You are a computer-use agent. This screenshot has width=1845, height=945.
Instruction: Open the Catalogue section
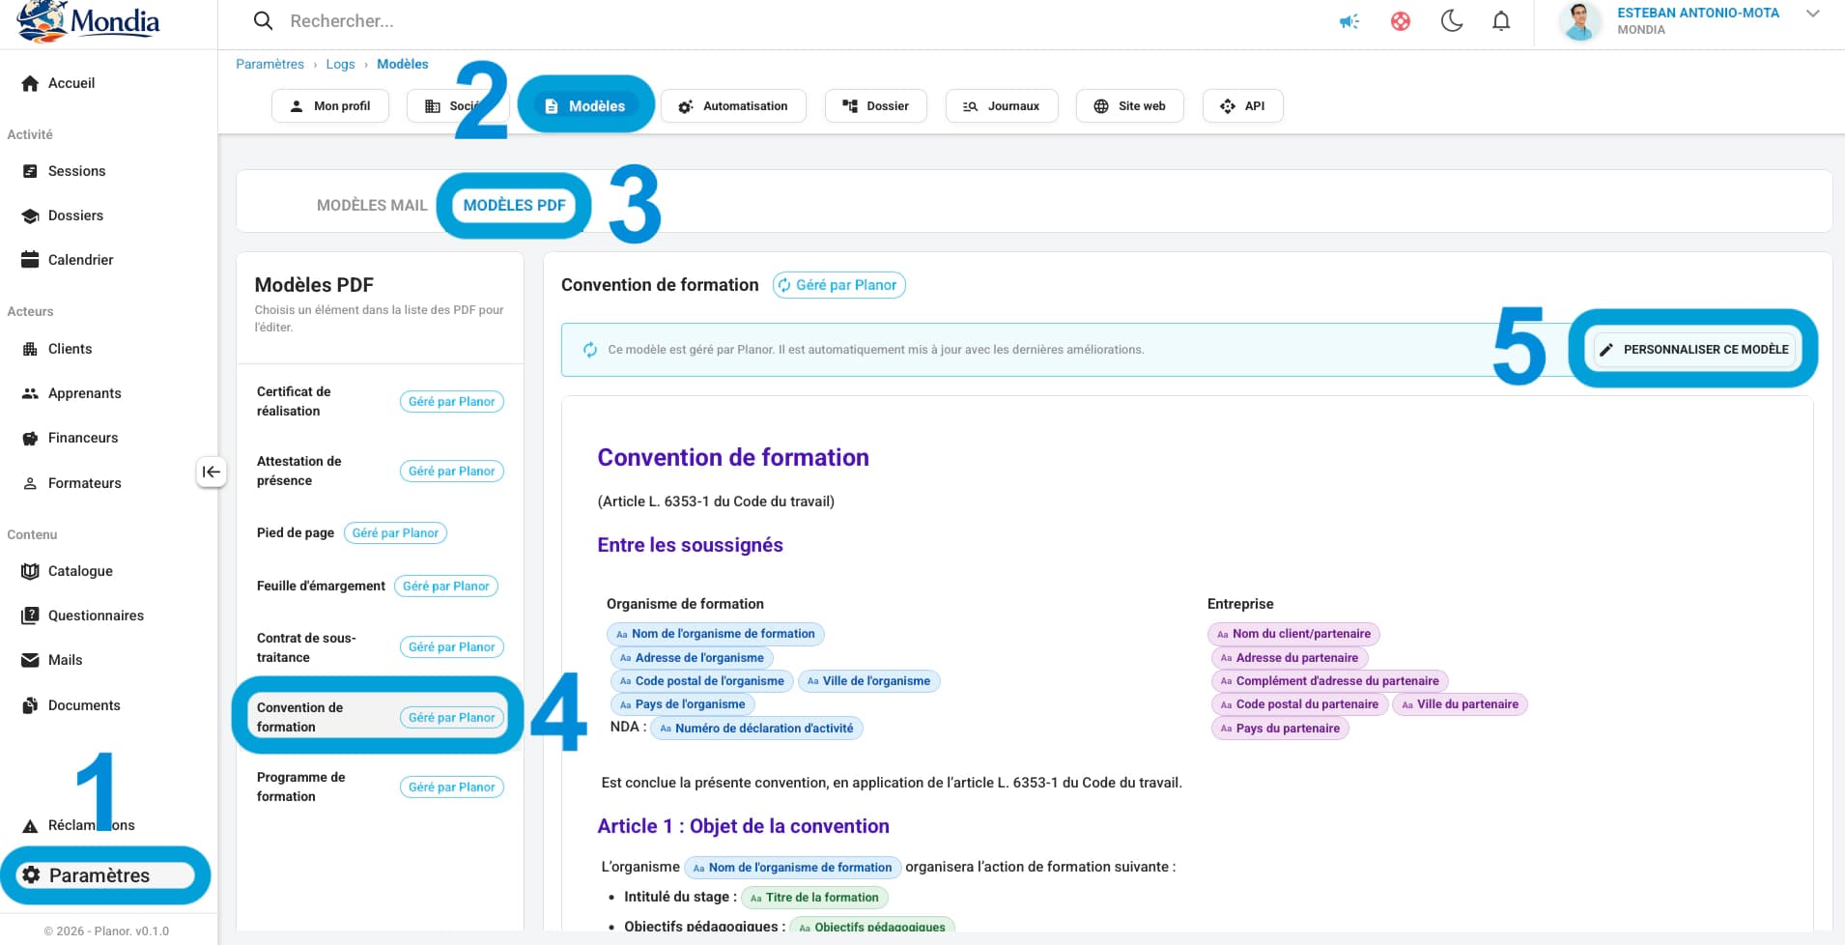pos(80,570)
